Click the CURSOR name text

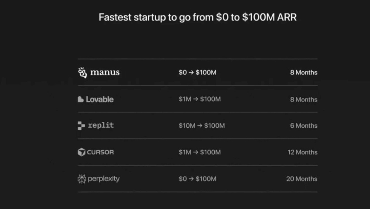pos(100,152)
